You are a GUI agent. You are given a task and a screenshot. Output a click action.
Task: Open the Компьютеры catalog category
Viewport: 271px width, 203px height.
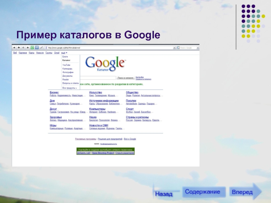97,109
